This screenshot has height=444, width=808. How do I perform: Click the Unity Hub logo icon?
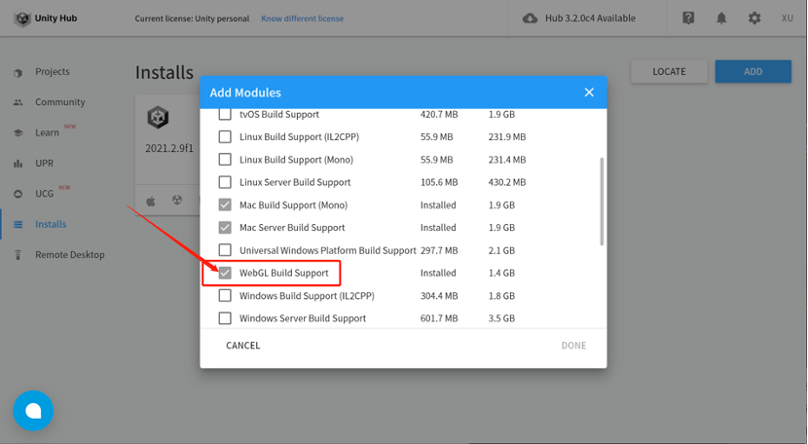point(22,18)
